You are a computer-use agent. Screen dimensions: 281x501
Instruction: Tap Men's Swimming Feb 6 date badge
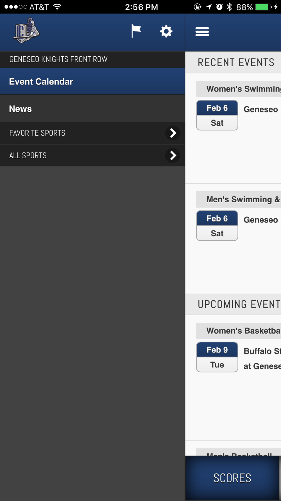point(217,226)
